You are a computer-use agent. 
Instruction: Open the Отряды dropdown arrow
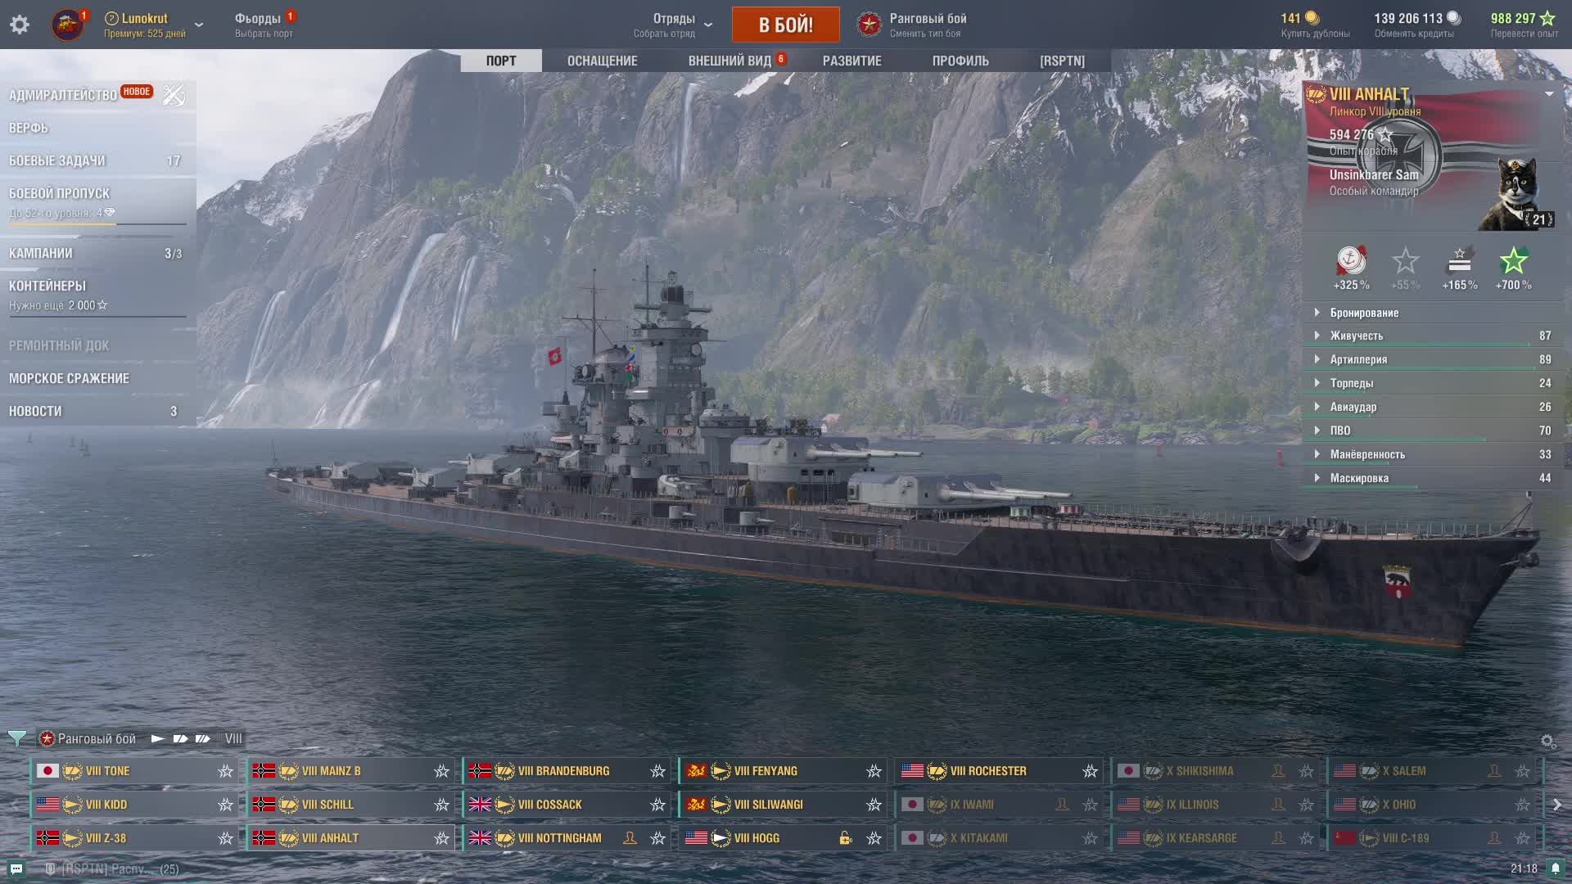tap(708, 25)
